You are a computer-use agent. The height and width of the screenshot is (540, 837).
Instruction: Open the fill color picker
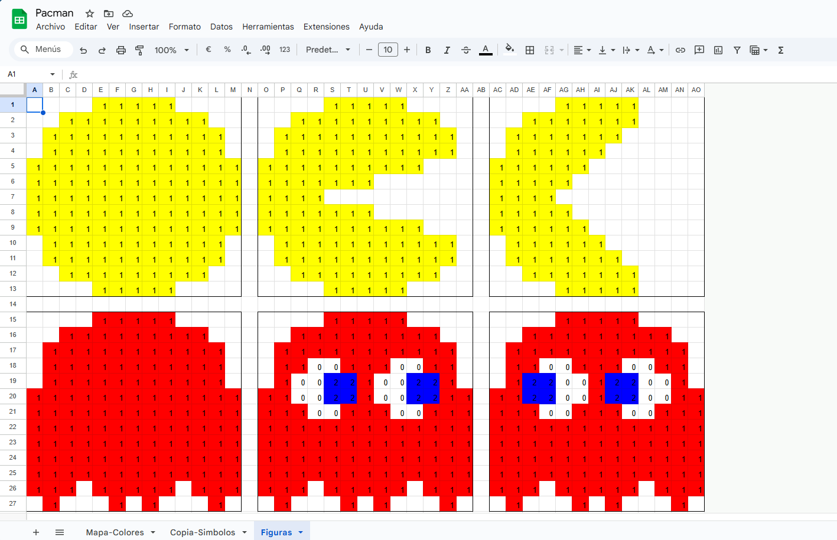(x=510, y=50)
